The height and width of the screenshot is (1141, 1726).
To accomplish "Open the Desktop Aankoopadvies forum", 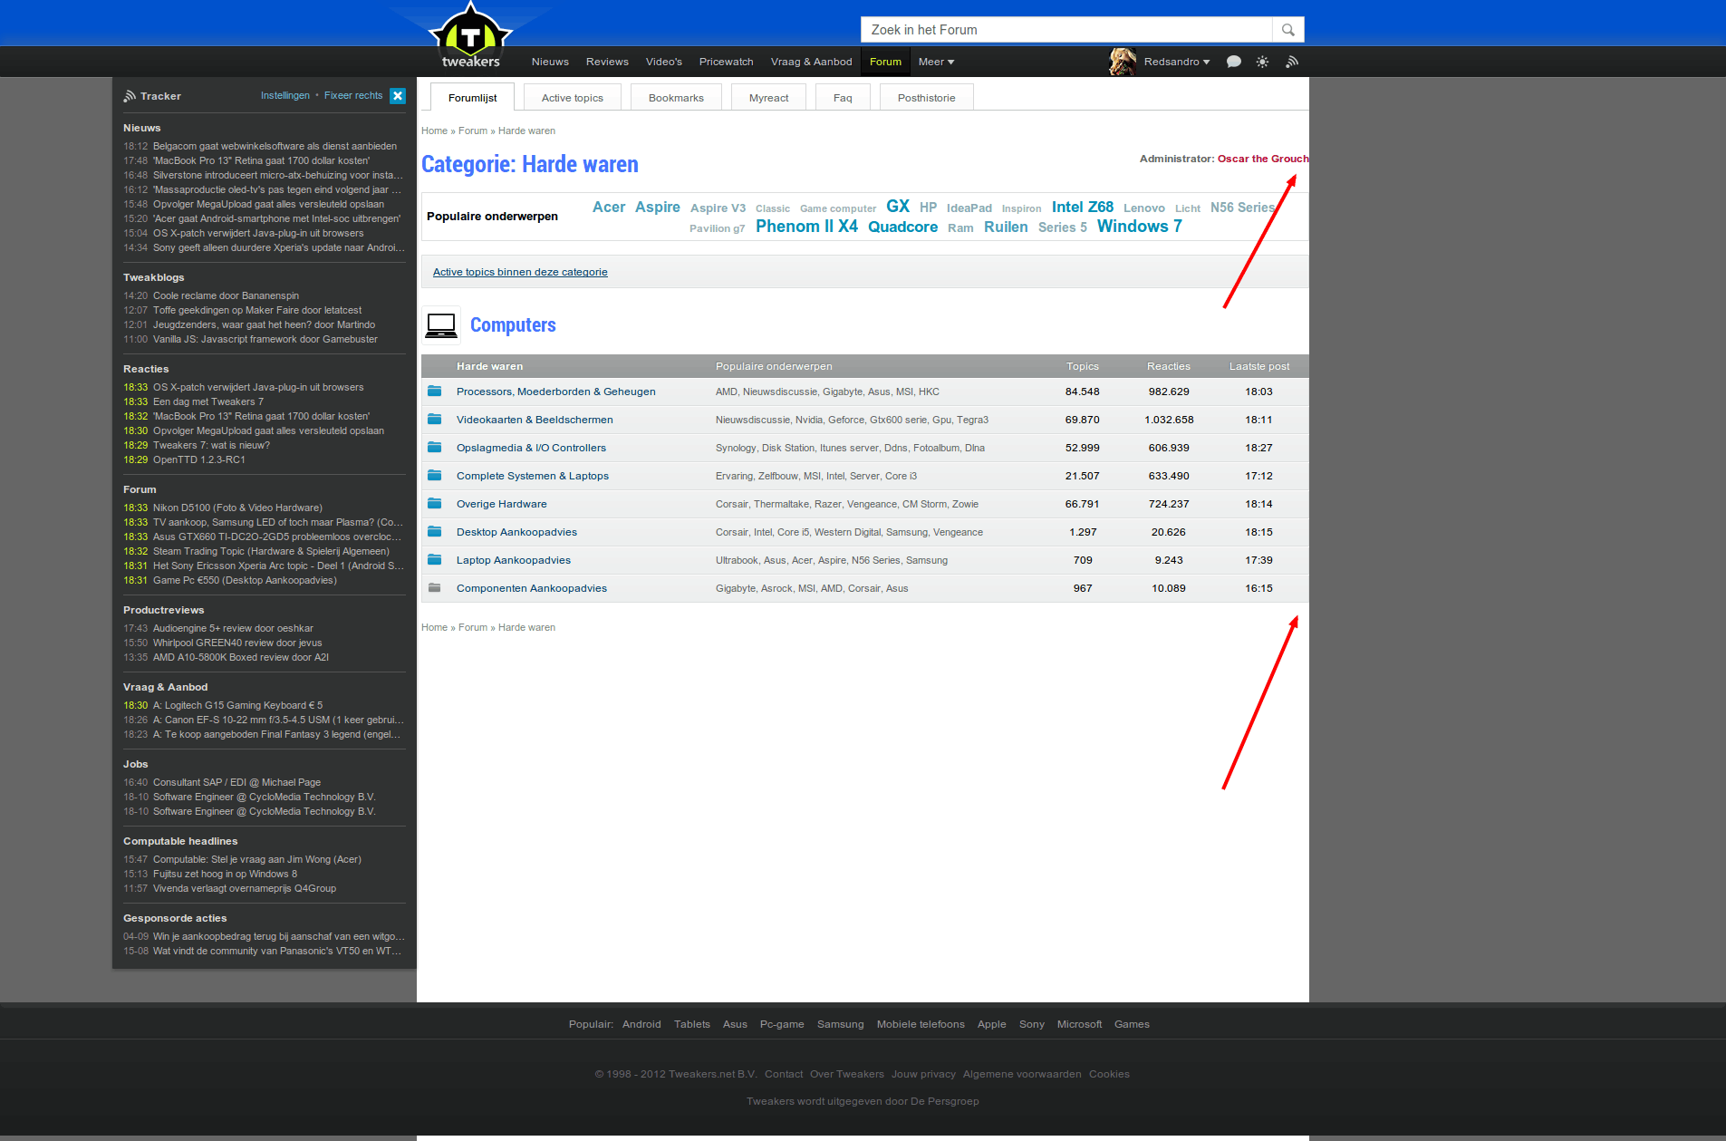I will (516, 532).
